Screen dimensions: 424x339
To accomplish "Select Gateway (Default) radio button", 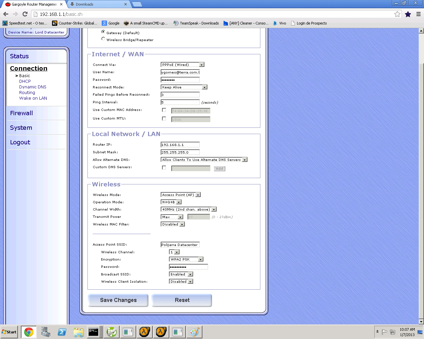I will [x=103, y=32].
